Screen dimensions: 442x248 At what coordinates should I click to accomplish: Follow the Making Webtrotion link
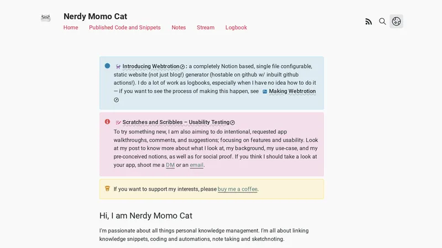pyautogui.click(x=292, y=91)
